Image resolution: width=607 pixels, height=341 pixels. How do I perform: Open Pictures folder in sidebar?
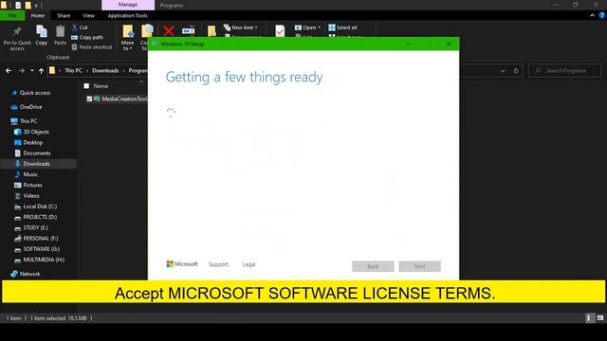pos(32,186)
